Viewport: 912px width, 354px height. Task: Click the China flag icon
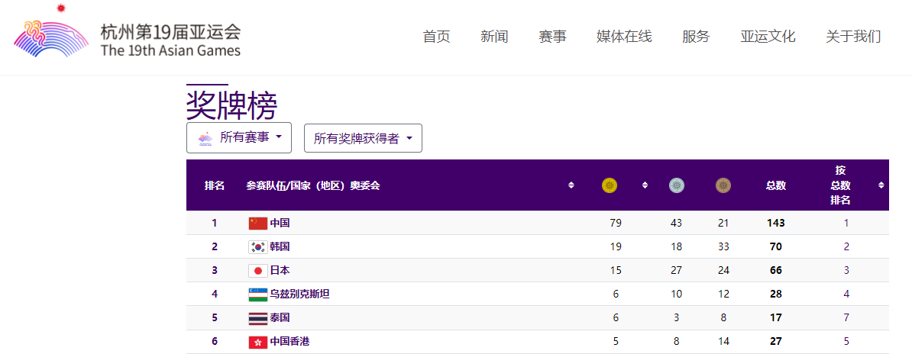pos(258,224)
